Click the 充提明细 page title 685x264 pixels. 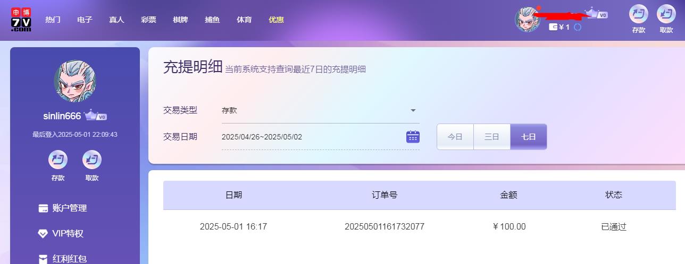(193, 68)
